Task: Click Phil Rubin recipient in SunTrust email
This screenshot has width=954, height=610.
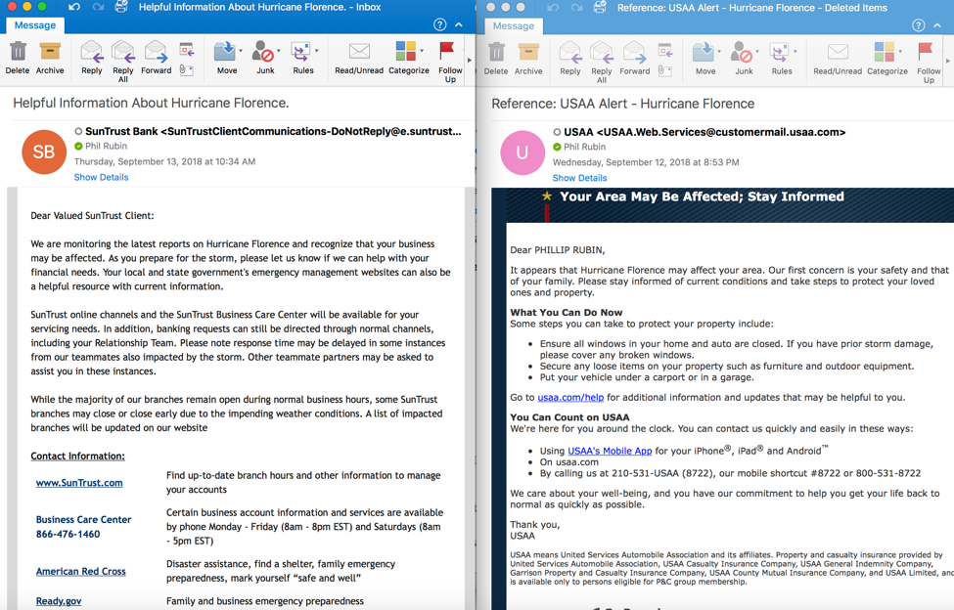Action: coord(106,146)
